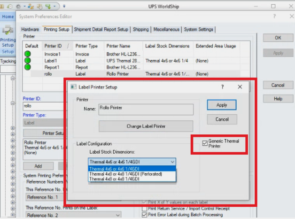This screenshot has width=295, height=219.
Task: Click the green download arrow icon in toolbar
Action: [x=48, y=7]
